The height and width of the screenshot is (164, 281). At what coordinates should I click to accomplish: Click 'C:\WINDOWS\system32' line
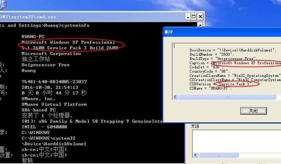48,138
